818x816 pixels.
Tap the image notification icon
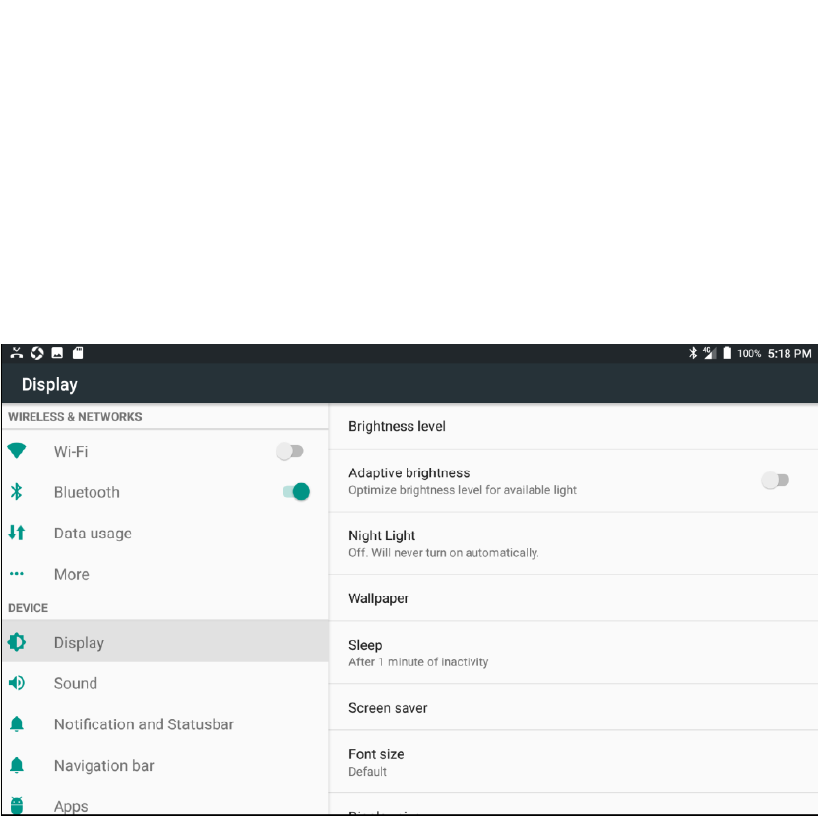click(57, 353)
